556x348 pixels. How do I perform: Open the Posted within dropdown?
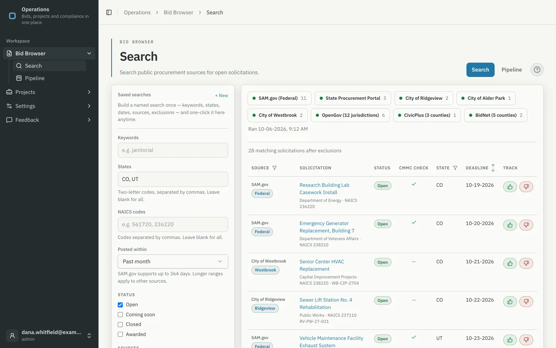click(x=173, y=261)
